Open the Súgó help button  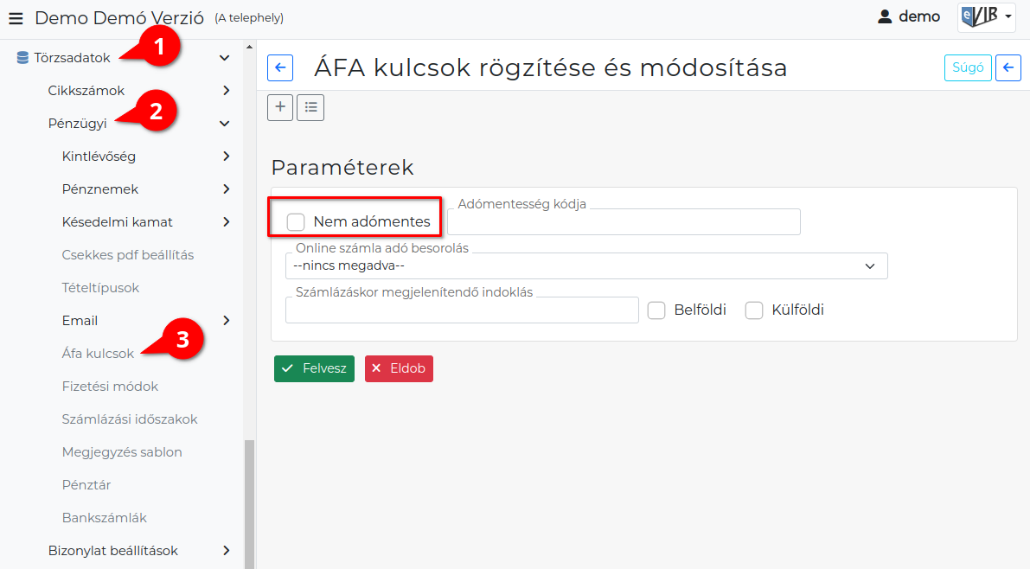(968, 67)
